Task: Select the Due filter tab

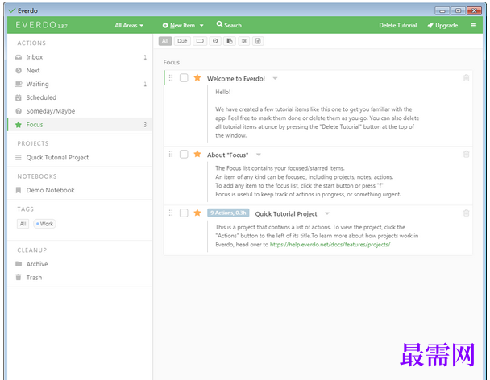Action: (182, 41)
